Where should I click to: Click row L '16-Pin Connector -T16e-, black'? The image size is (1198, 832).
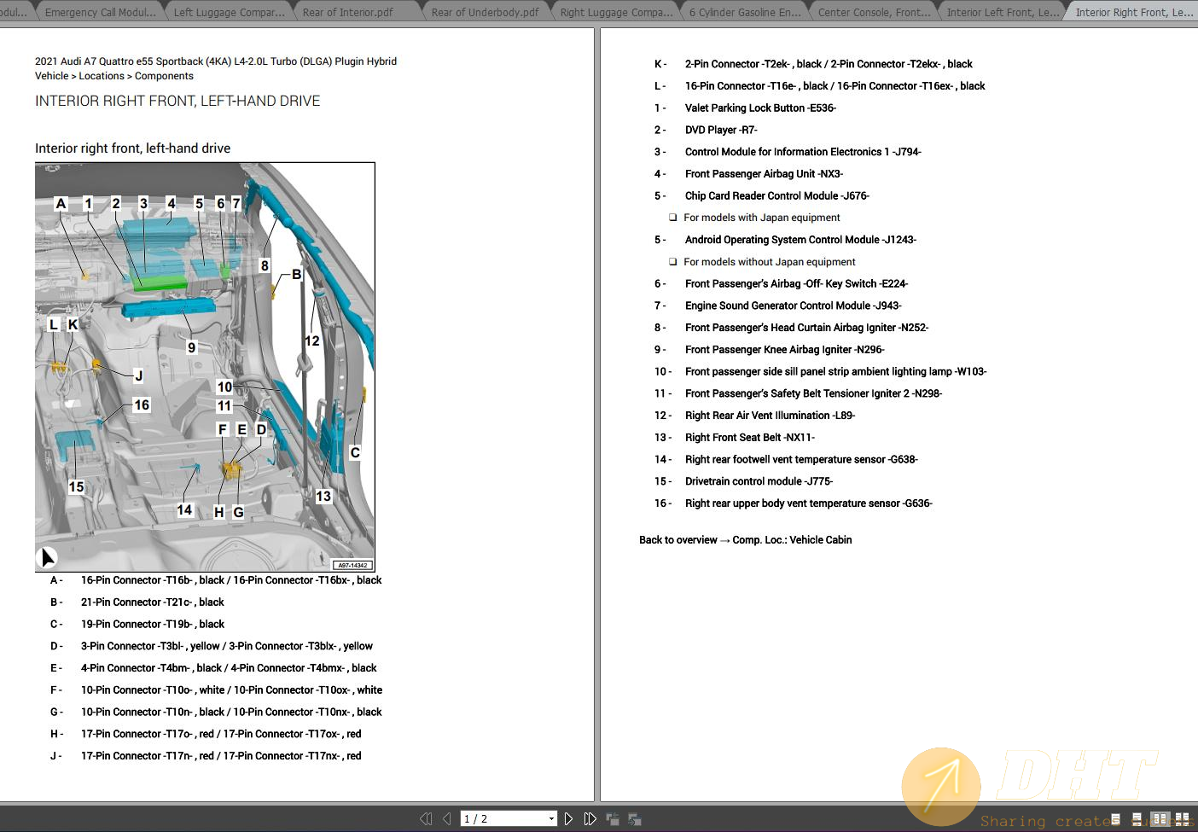(819, 86)
